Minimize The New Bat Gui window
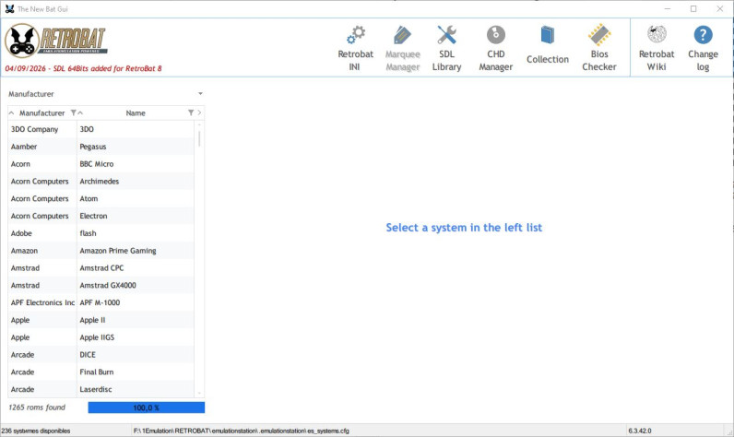 point(668,9)
